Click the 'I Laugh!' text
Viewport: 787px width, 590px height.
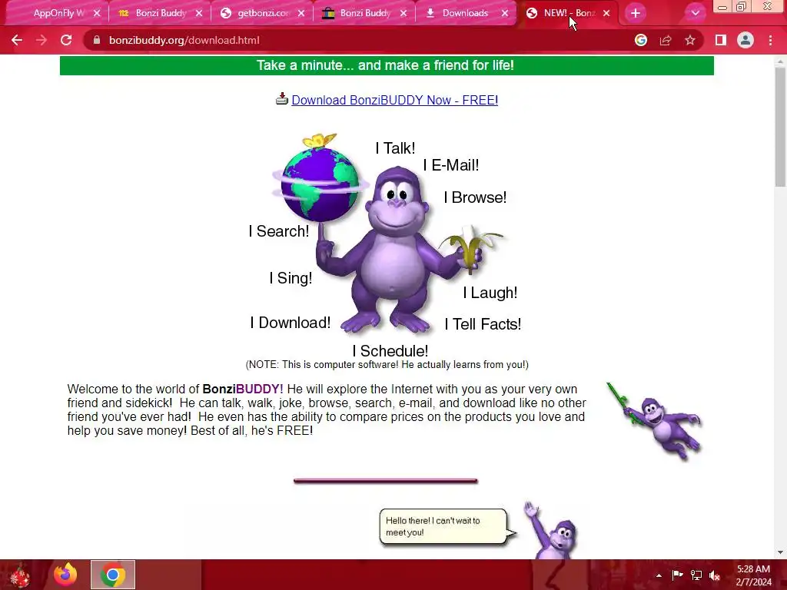tap(490, 293)
